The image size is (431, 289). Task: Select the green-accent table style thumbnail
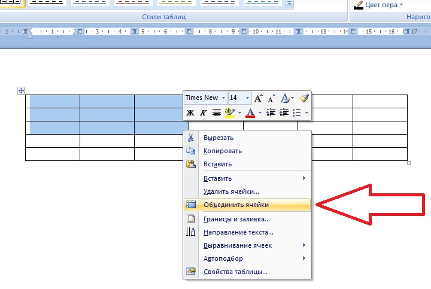click(176, 3)
